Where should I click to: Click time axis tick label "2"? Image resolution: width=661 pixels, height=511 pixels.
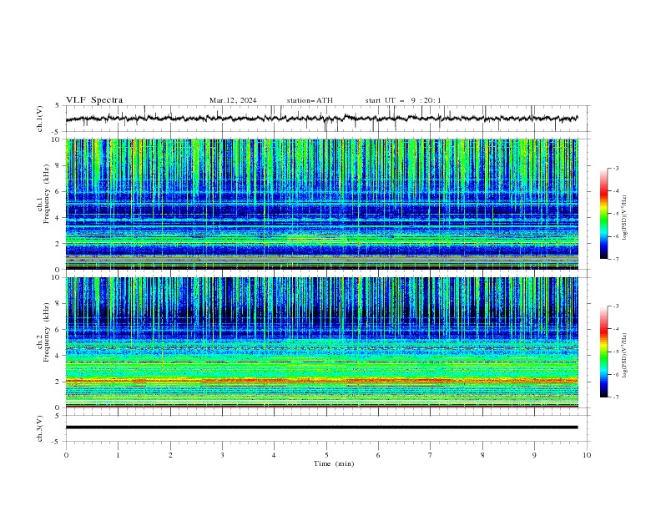point(170,455)
